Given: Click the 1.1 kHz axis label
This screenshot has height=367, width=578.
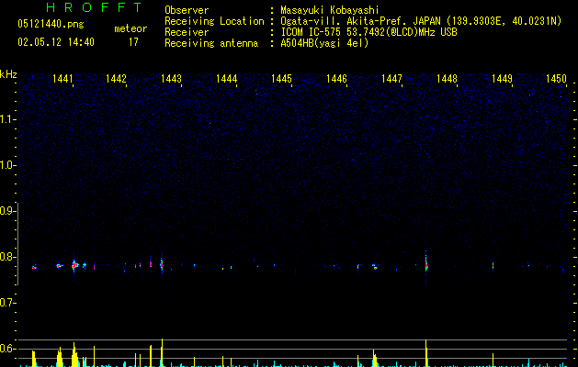Looking at the screenshot, I should tap(7, 119).
